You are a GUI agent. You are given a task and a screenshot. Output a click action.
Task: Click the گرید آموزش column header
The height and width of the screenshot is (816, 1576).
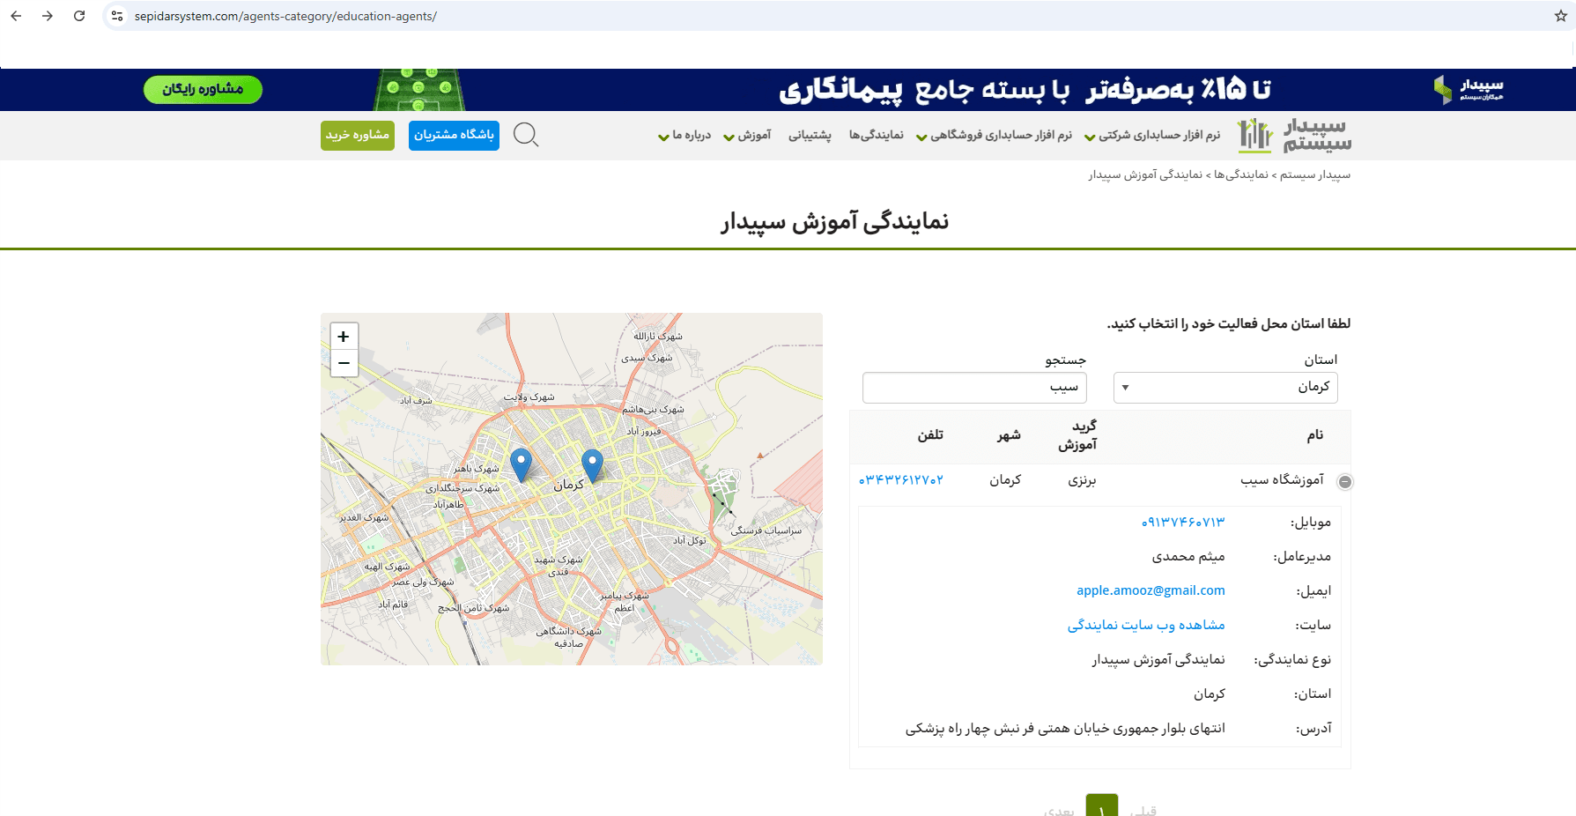coord(1077,435)
